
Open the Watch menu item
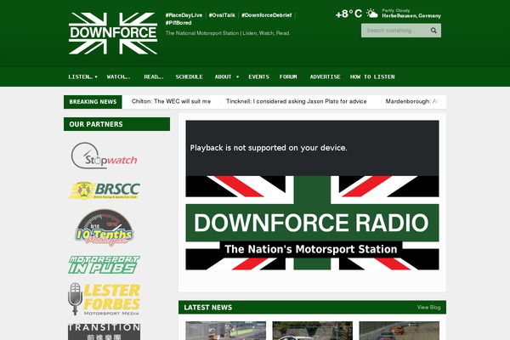point(119,76)
